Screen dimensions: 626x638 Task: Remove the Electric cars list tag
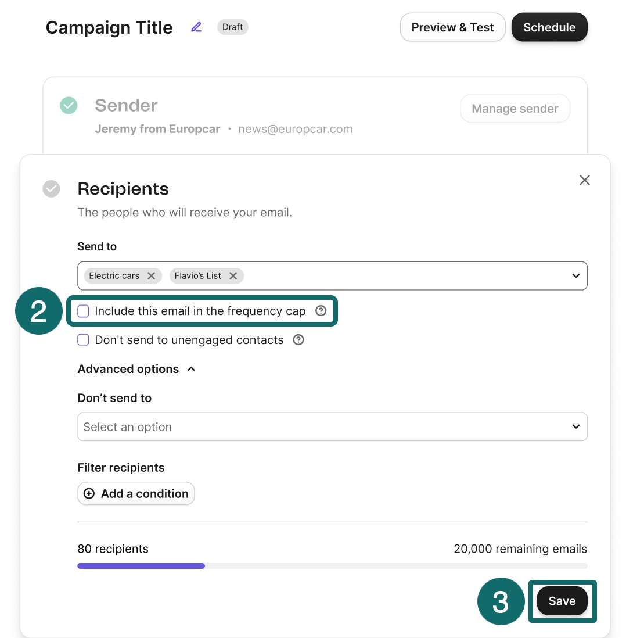(152, 276)
